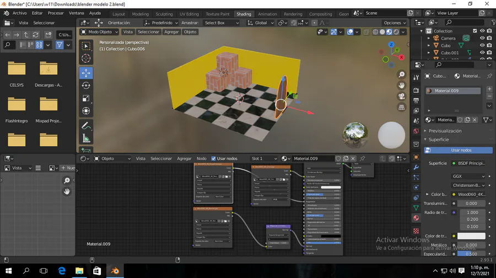Click the Metálico value slider
Screen dimensions: 496x278
click(x=471, y=245)
